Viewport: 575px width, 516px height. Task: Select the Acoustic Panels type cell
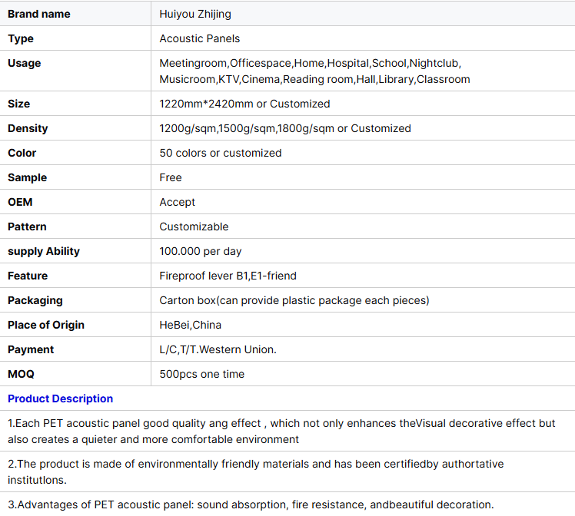200,38
